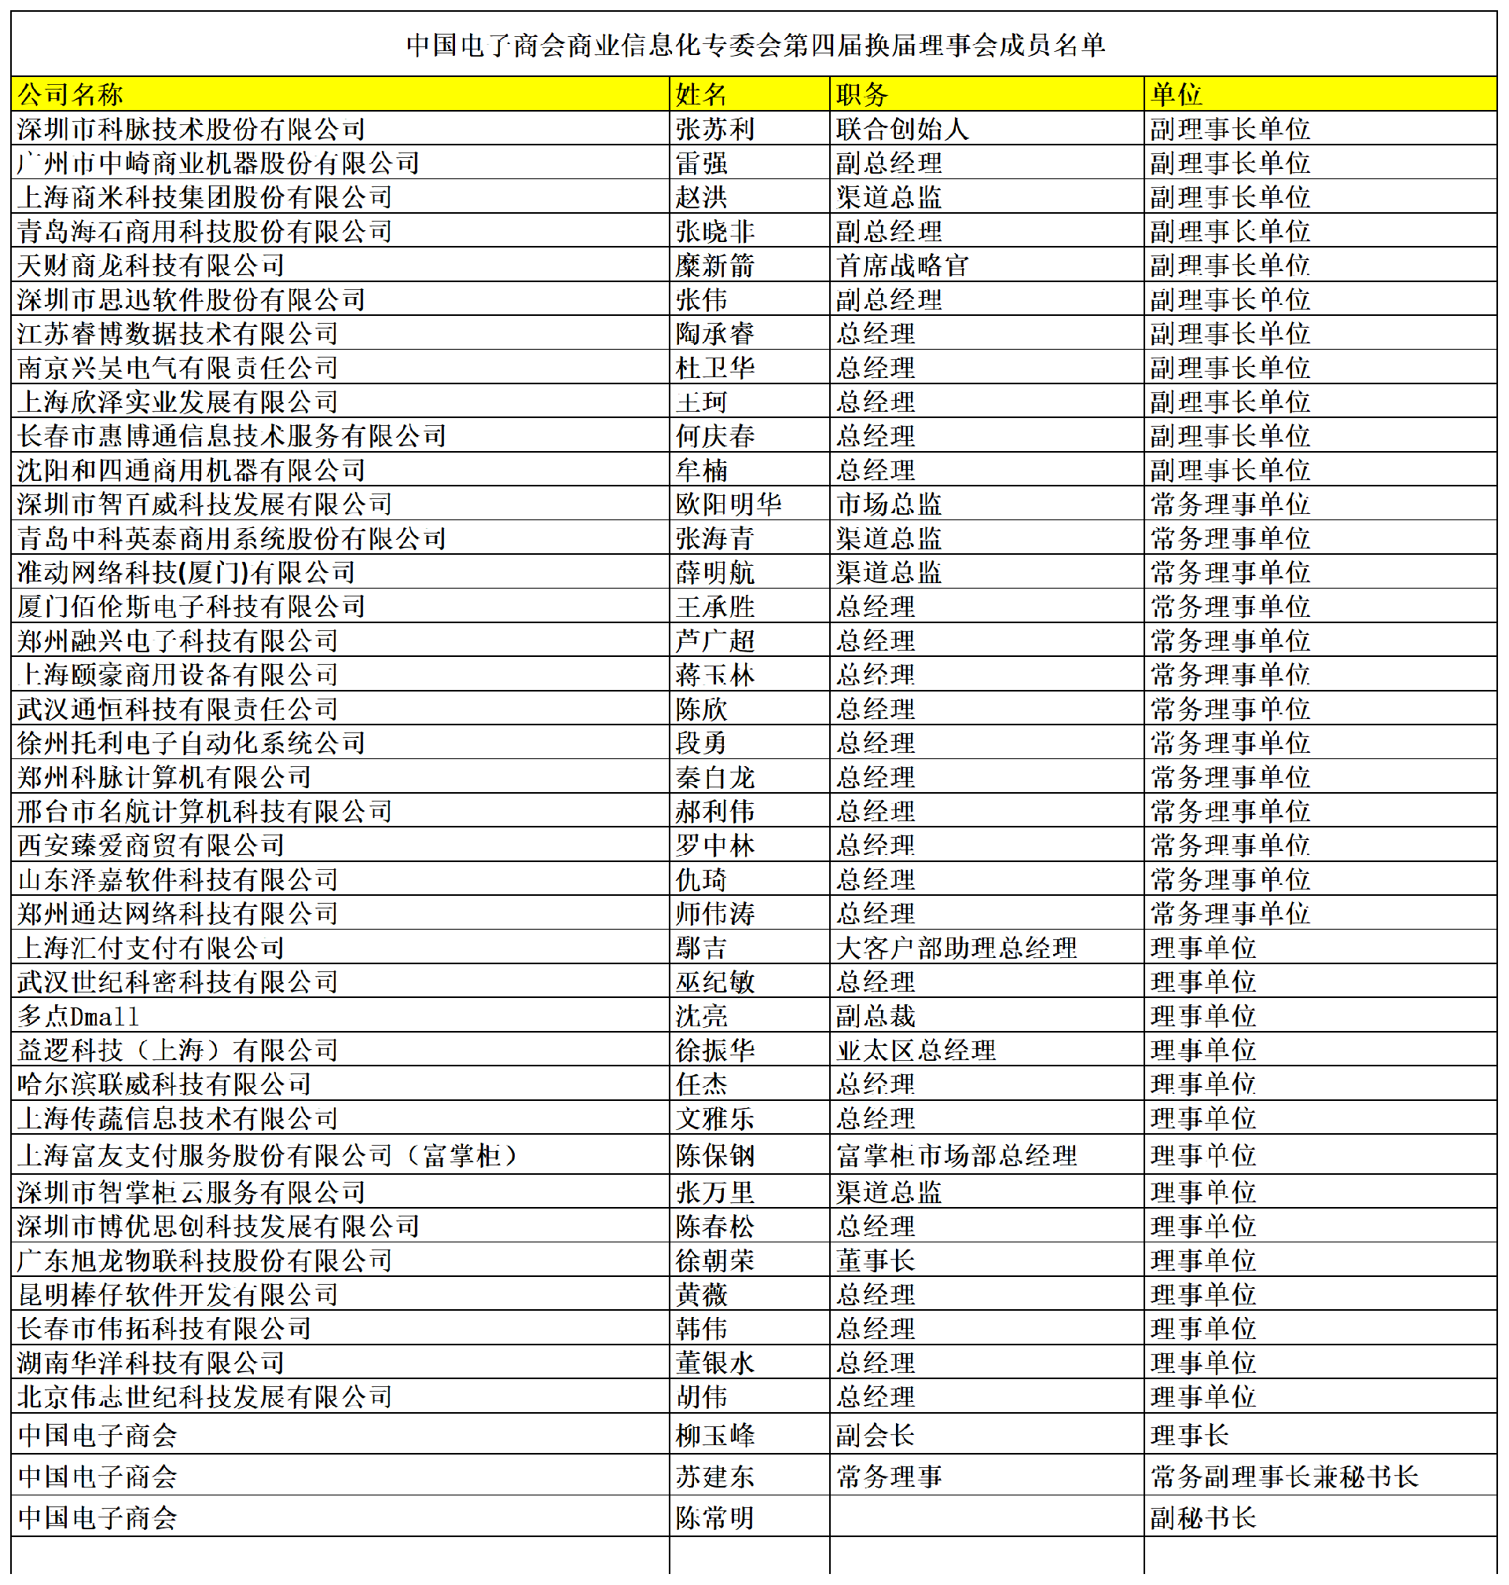
Task: Select cell 天财商龙科技有限公司
Action: pos(340,266)
